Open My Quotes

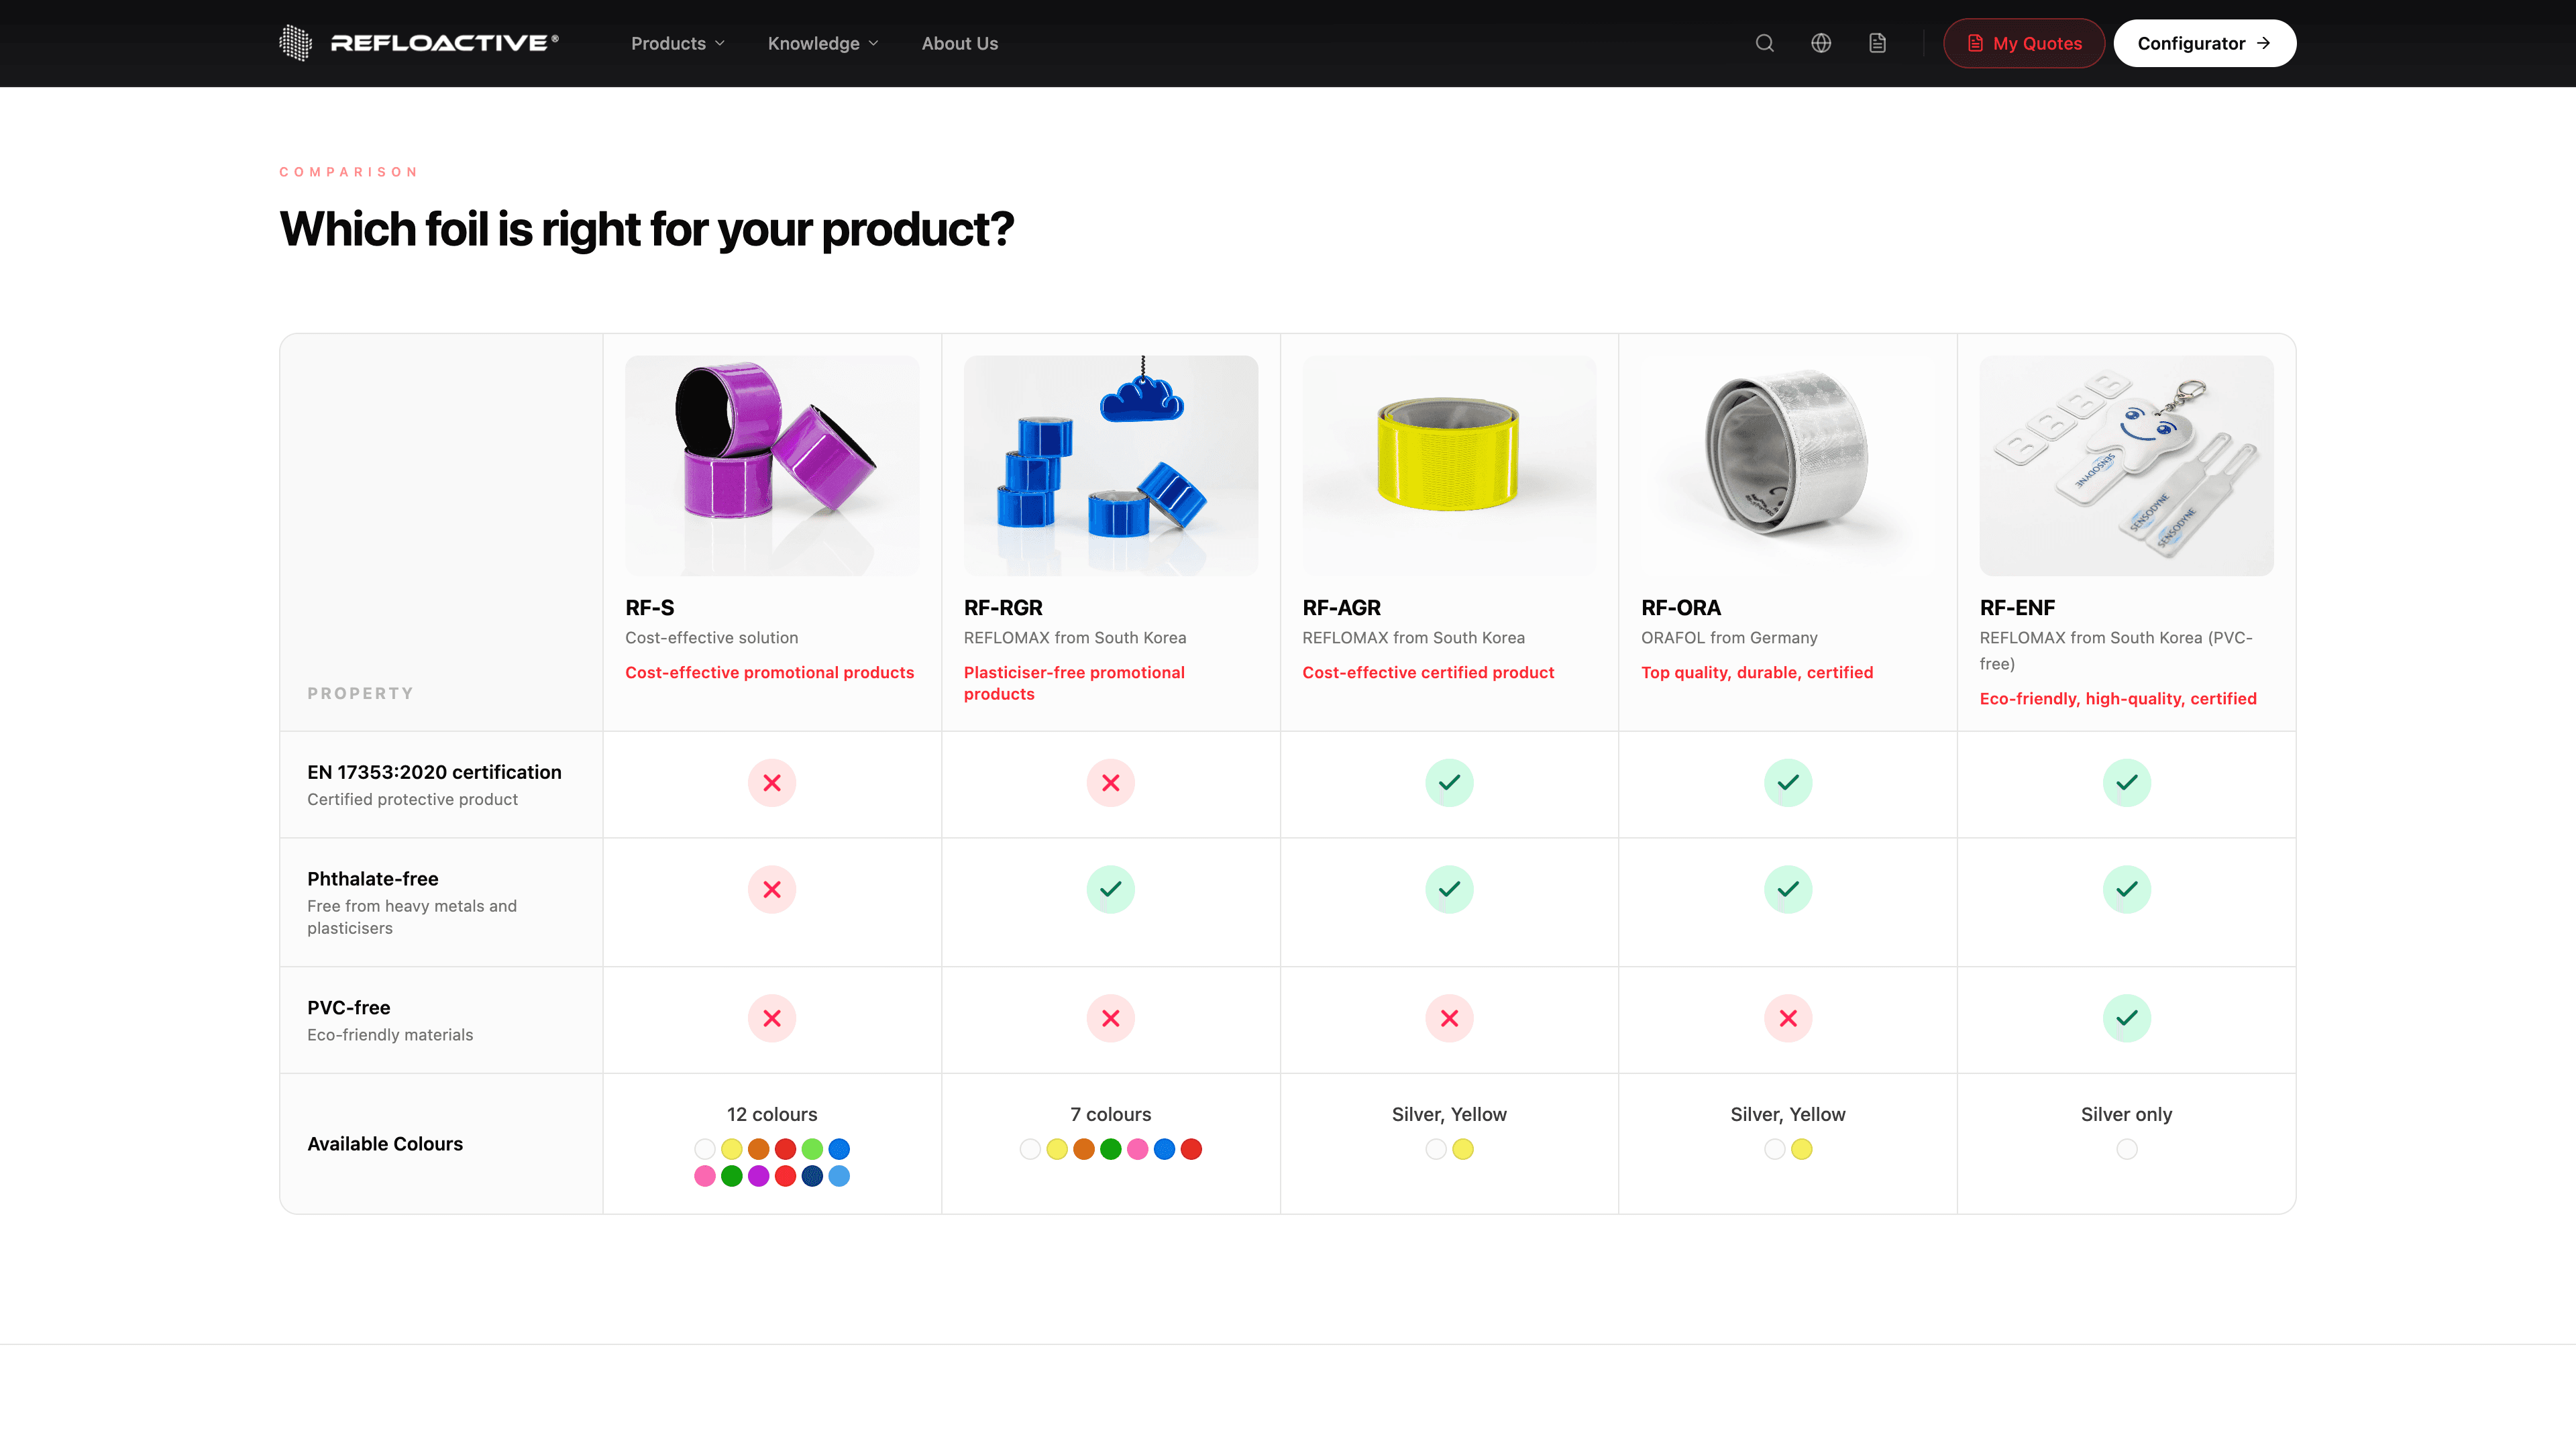(2024, 43)
